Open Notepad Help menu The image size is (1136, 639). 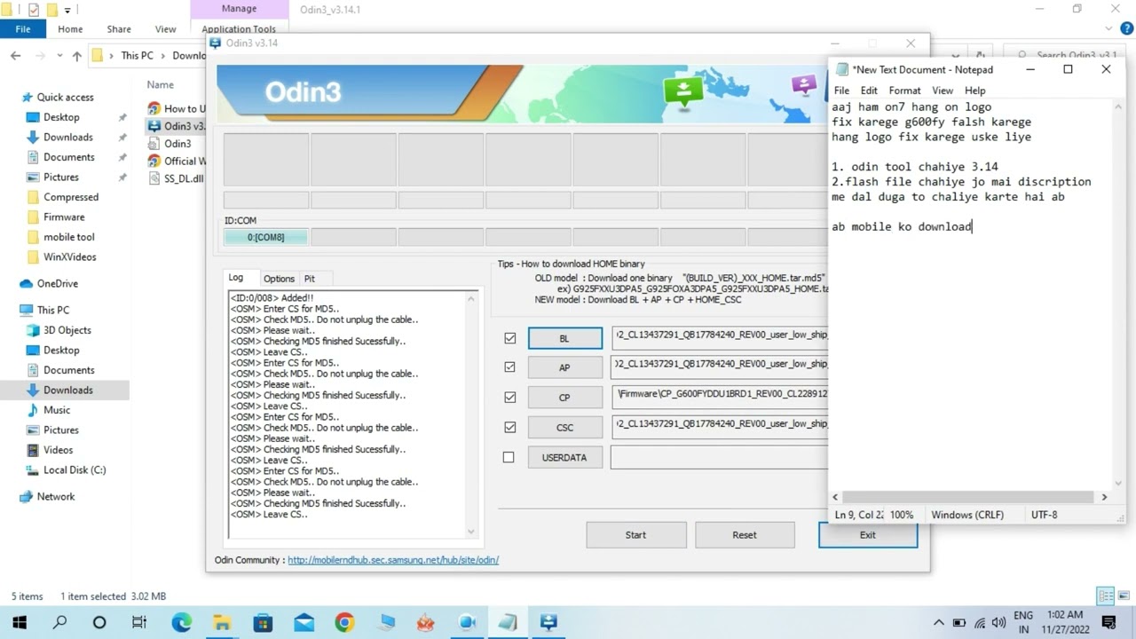click(x=974, y=91)
